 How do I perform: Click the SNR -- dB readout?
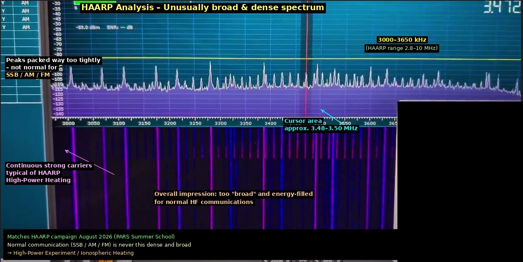point(120,28)
